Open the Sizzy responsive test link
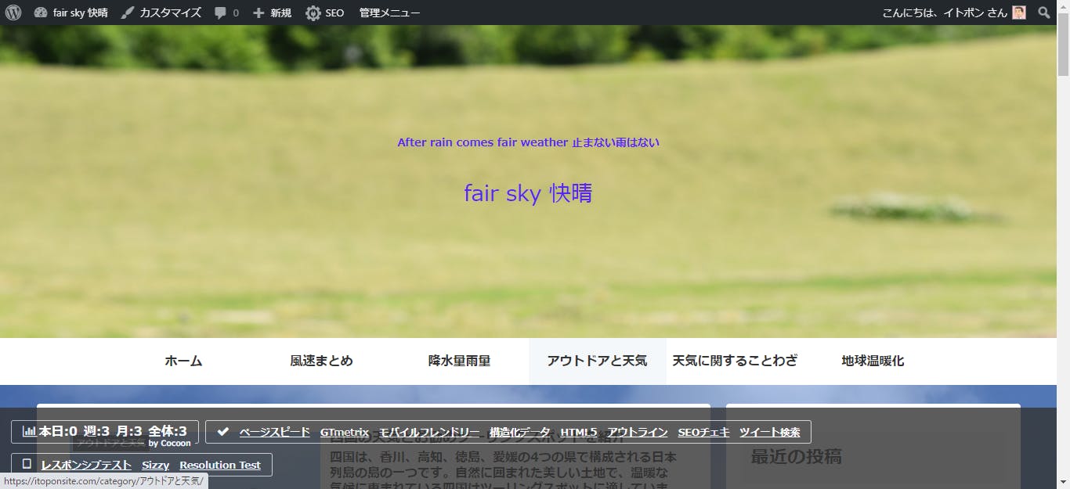 click(x=156, y=465)
